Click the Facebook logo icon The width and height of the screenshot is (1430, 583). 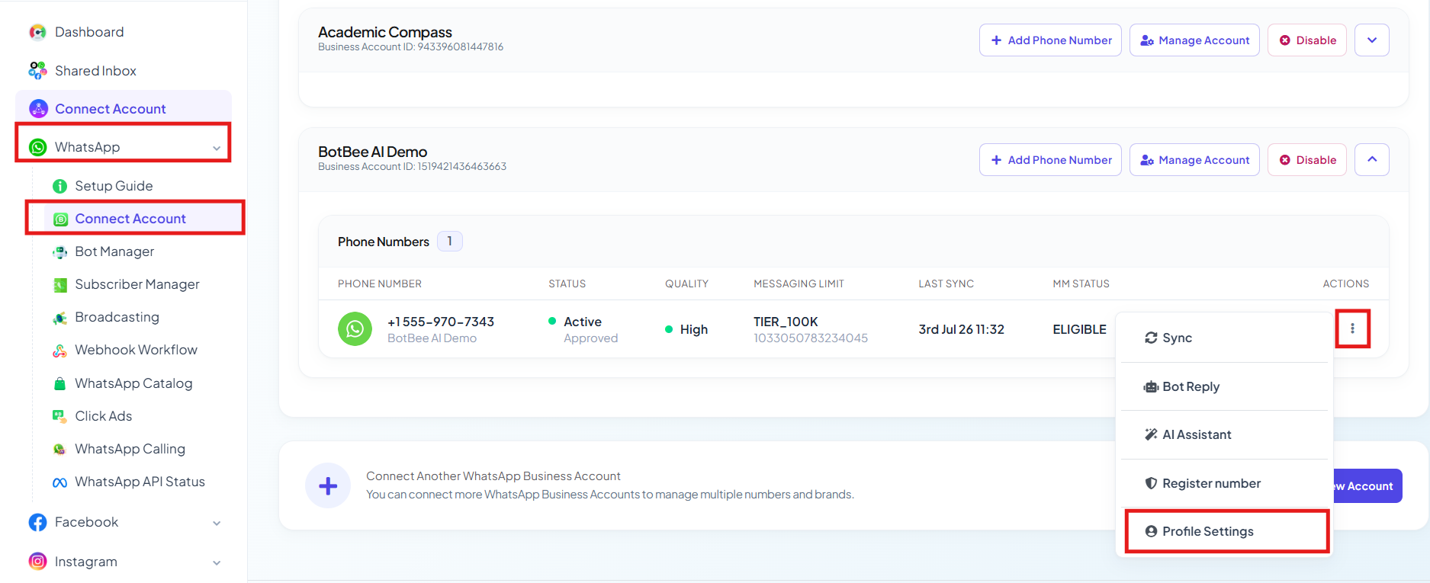pyautogui.click(x=37, y=522)
